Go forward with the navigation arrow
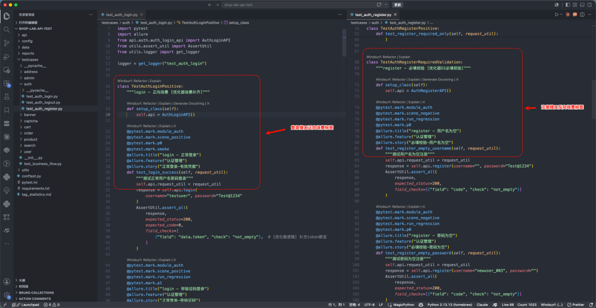 tap(217, 4)
